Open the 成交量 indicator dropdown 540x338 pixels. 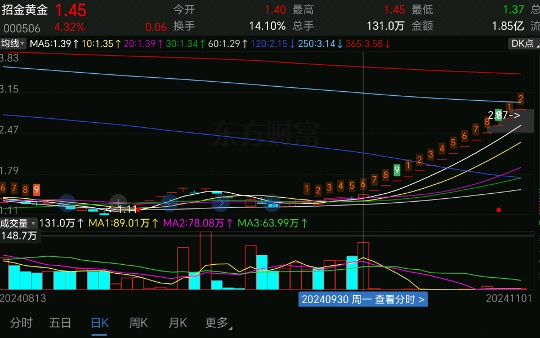[x=19, y=223]
